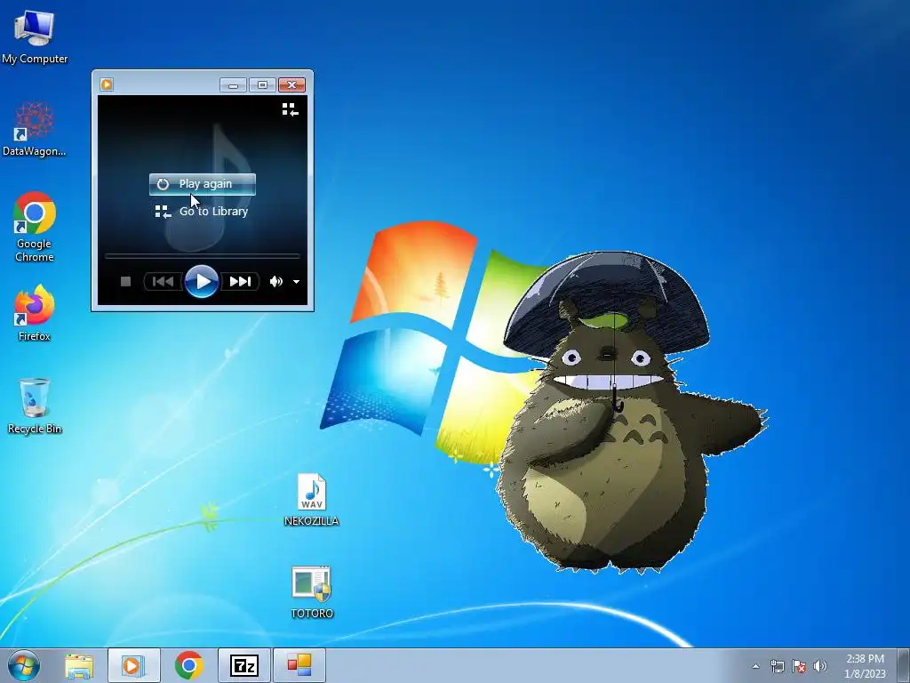Screen dimensions: 910x683
Task: Open Action Center flag icon
Action: 799,666
